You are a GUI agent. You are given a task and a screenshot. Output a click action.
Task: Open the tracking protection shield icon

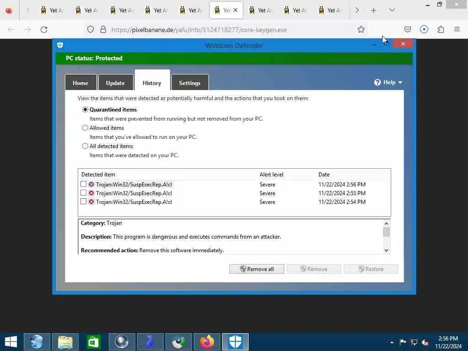point(90,30)
